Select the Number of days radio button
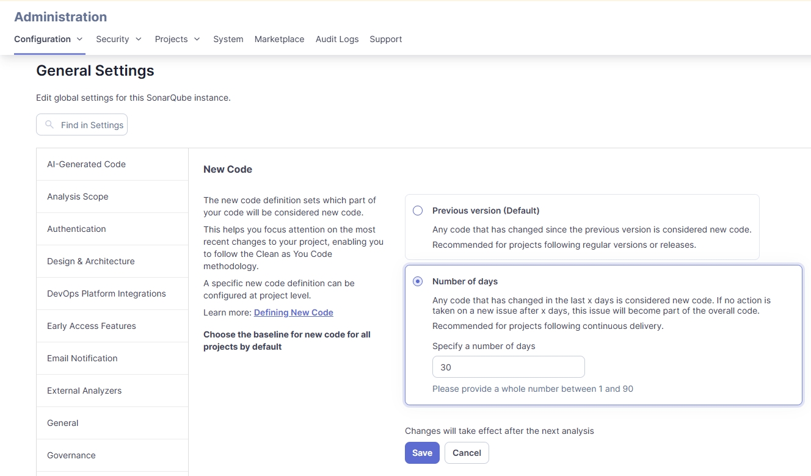The width and height of the screenshot is (811, 476). 418,281
